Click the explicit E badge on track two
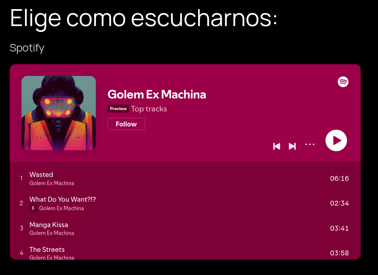This screenshot has width=378, height=275. tap(33, 208)
